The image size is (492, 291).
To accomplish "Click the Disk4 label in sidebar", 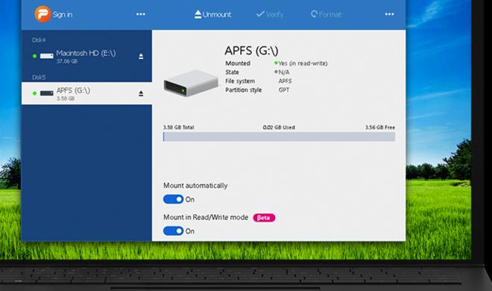I will [x=39, y=40].
